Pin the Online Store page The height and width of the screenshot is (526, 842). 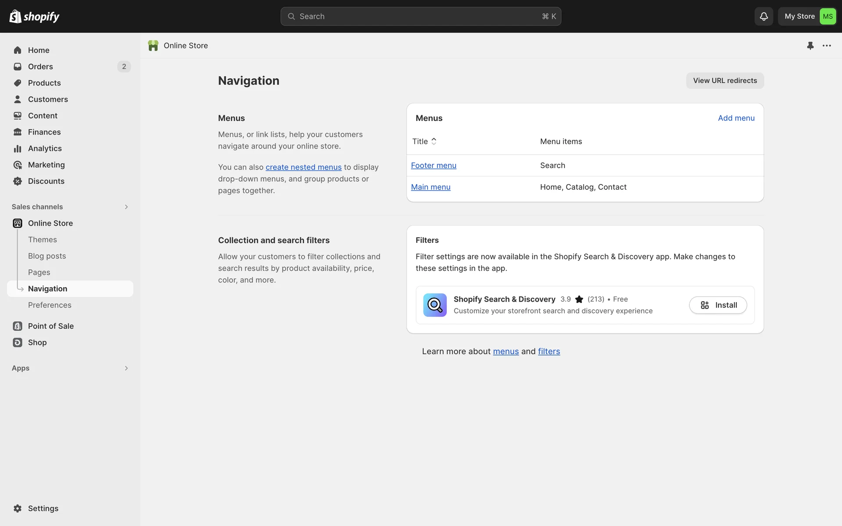pyautogui.click(x=810, y=46)
